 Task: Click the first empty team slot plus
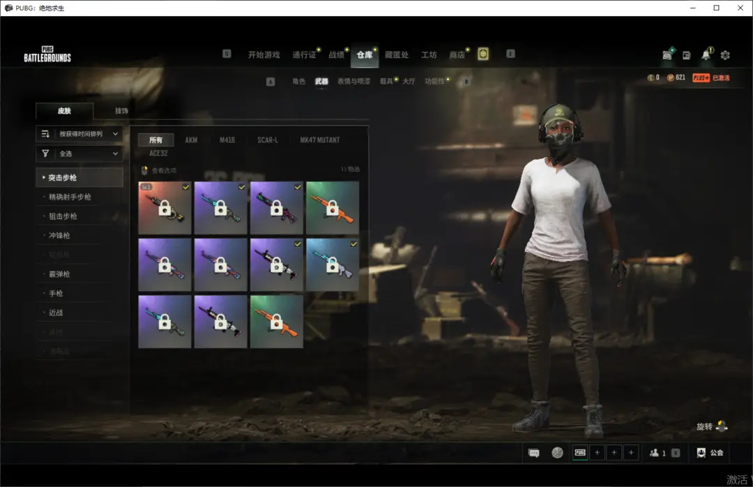coord(597,453)
